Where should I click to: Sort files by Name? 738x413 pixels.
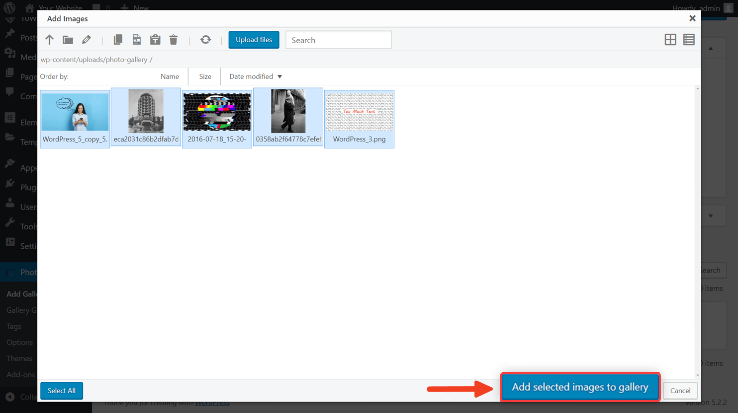click(x=170, y=76)
